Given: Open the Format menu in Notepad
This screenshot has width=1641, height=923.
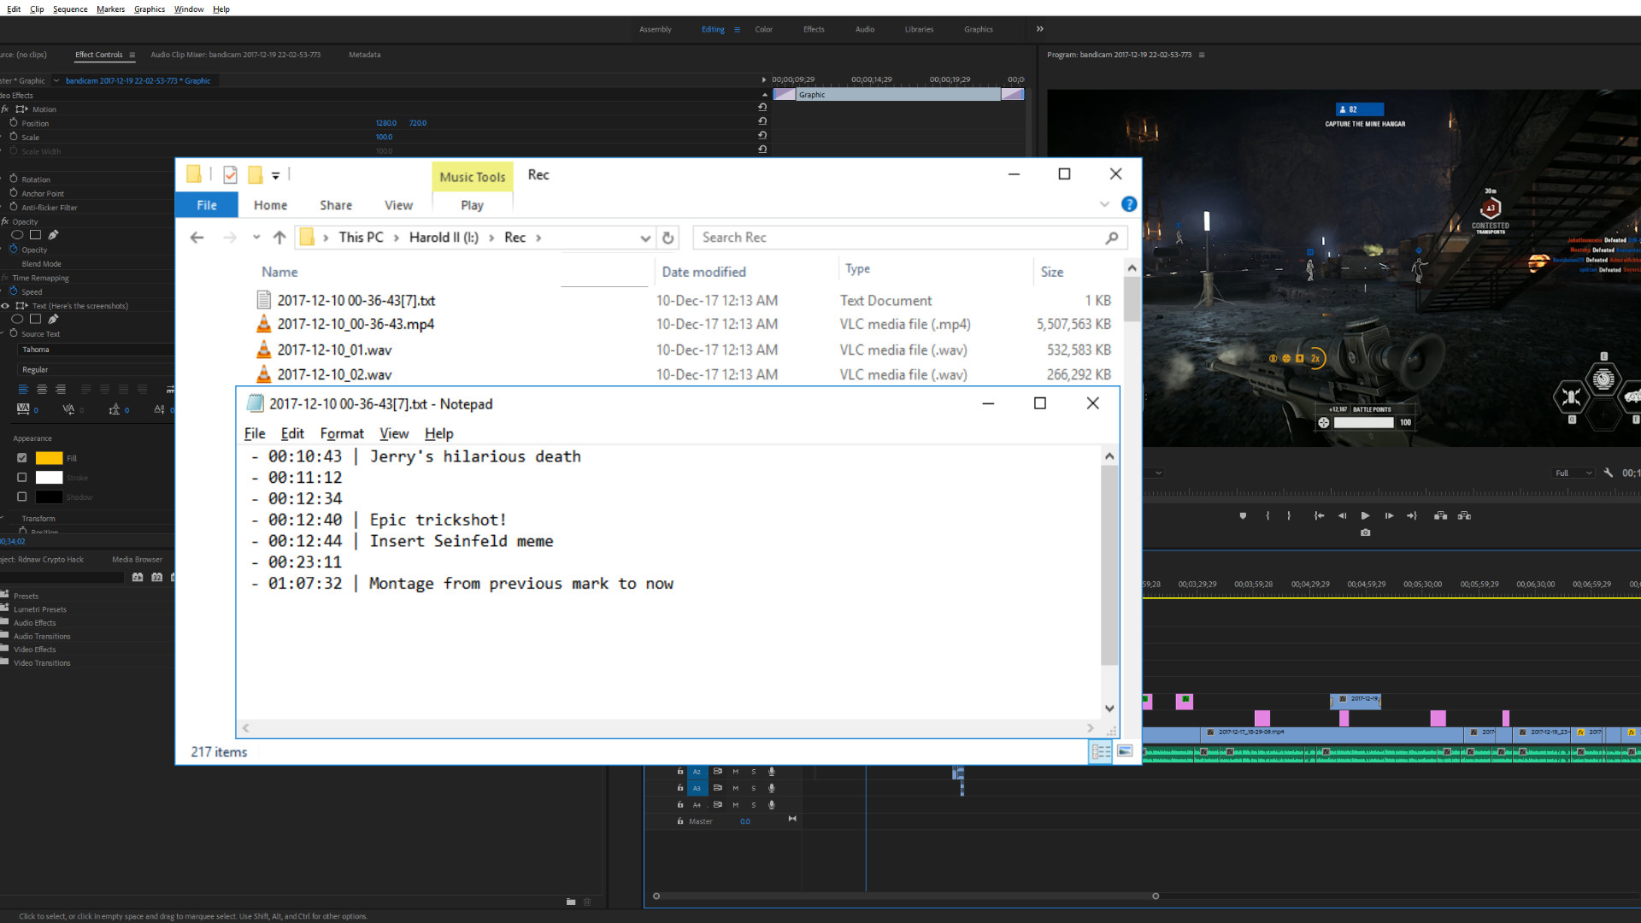Looking at the screenshot, I should [342, 433].
